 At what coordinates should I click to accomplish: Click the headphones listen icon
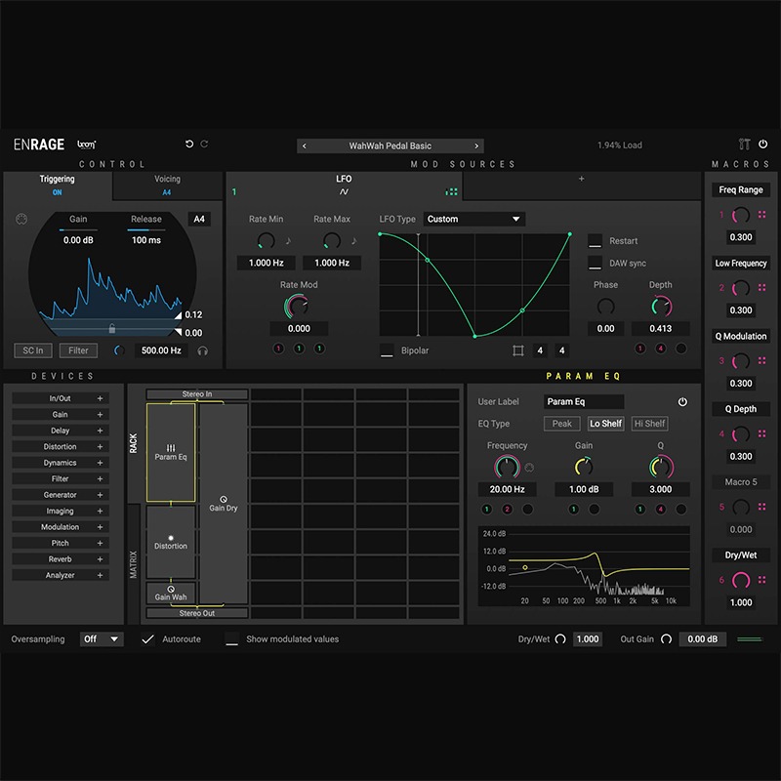(x=202, y=350)
